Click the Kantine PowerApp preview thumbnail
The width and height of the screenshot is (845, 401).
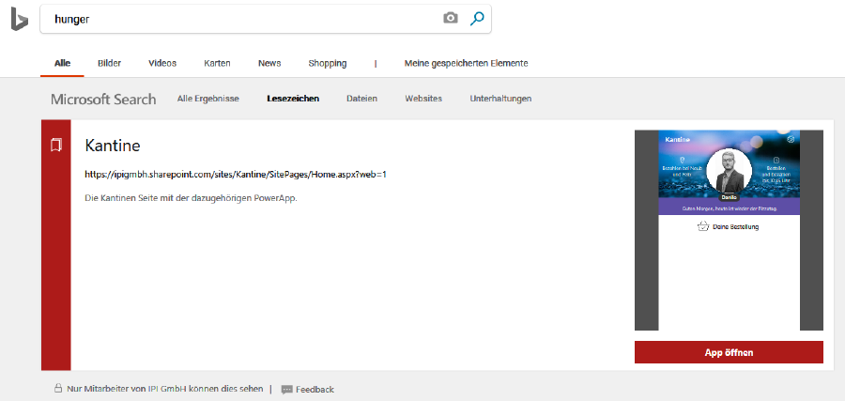(729, 230)
